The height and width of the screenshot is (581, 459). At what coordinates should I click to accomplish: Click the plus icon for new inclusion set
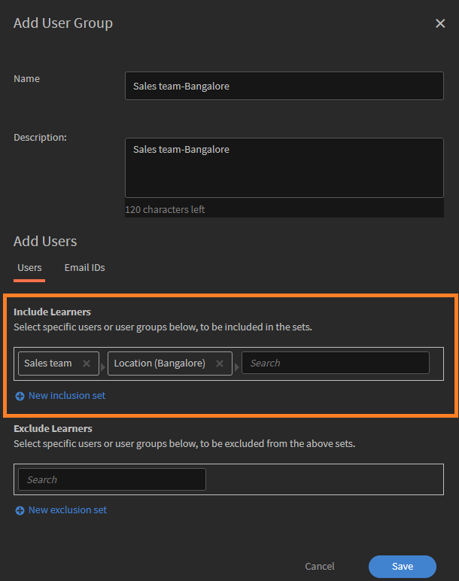point(20,396)
